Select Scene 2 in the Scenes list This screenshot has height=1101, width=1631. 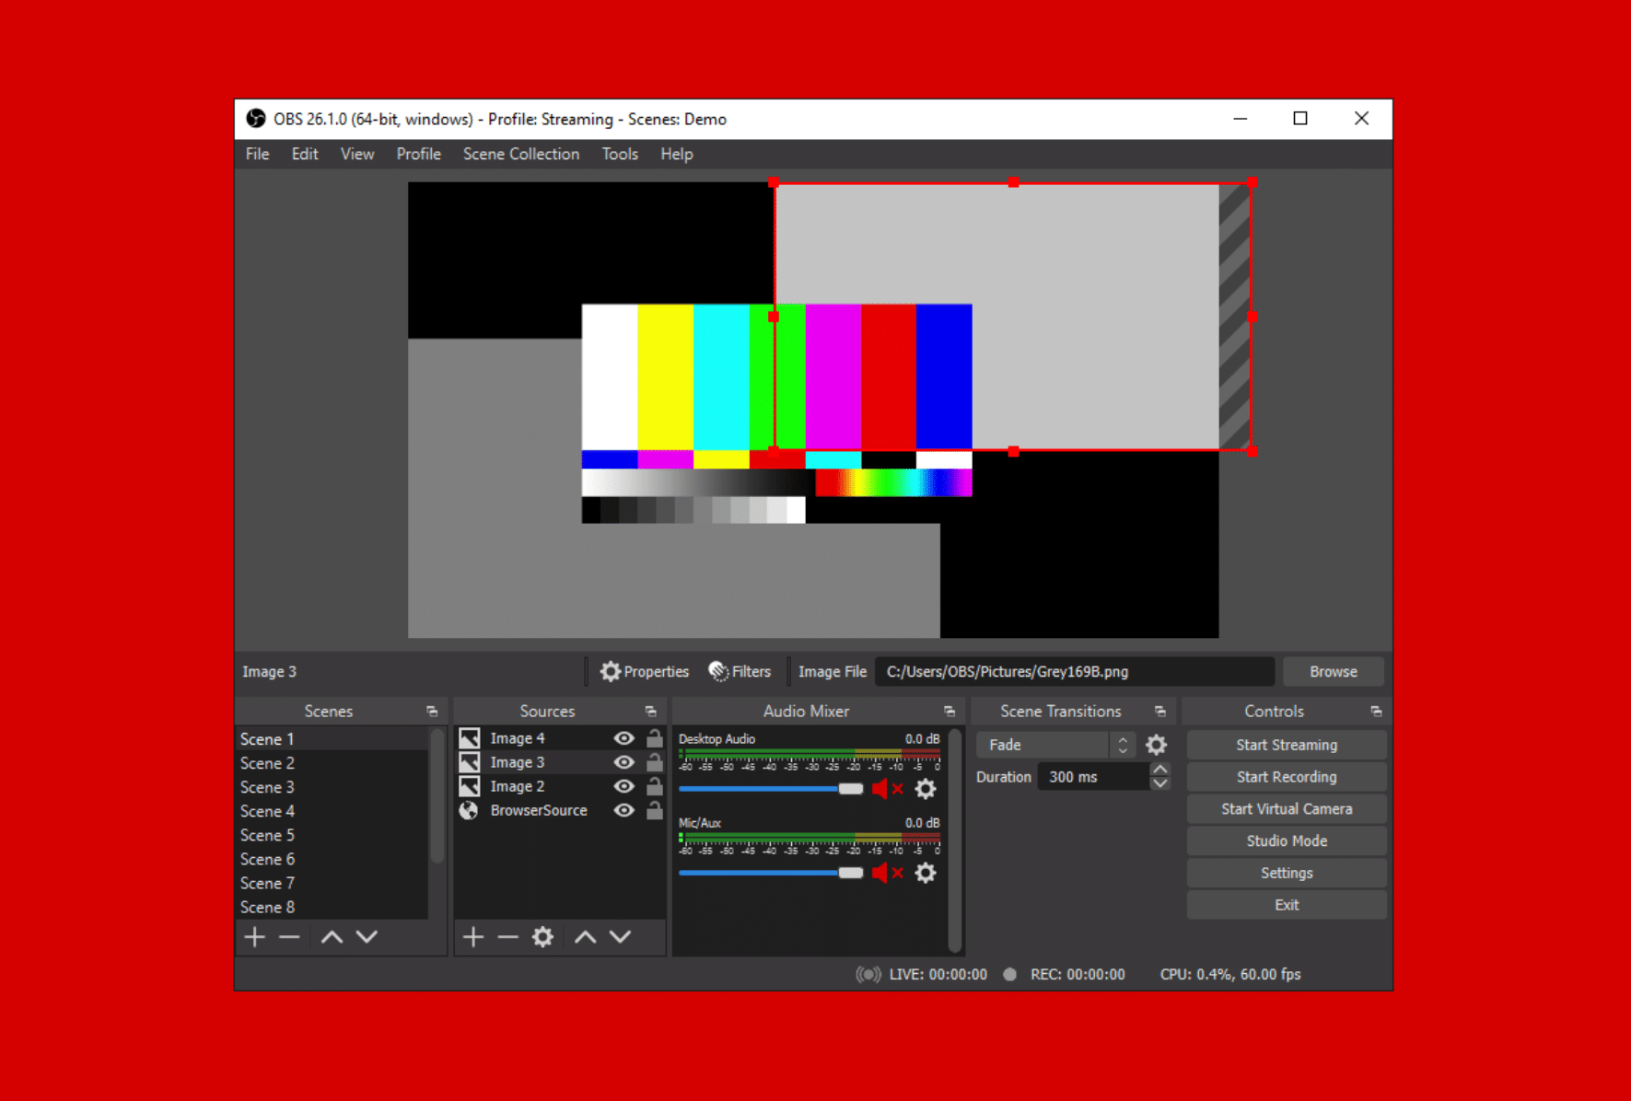pyautogui.click(x=332, y=763)
